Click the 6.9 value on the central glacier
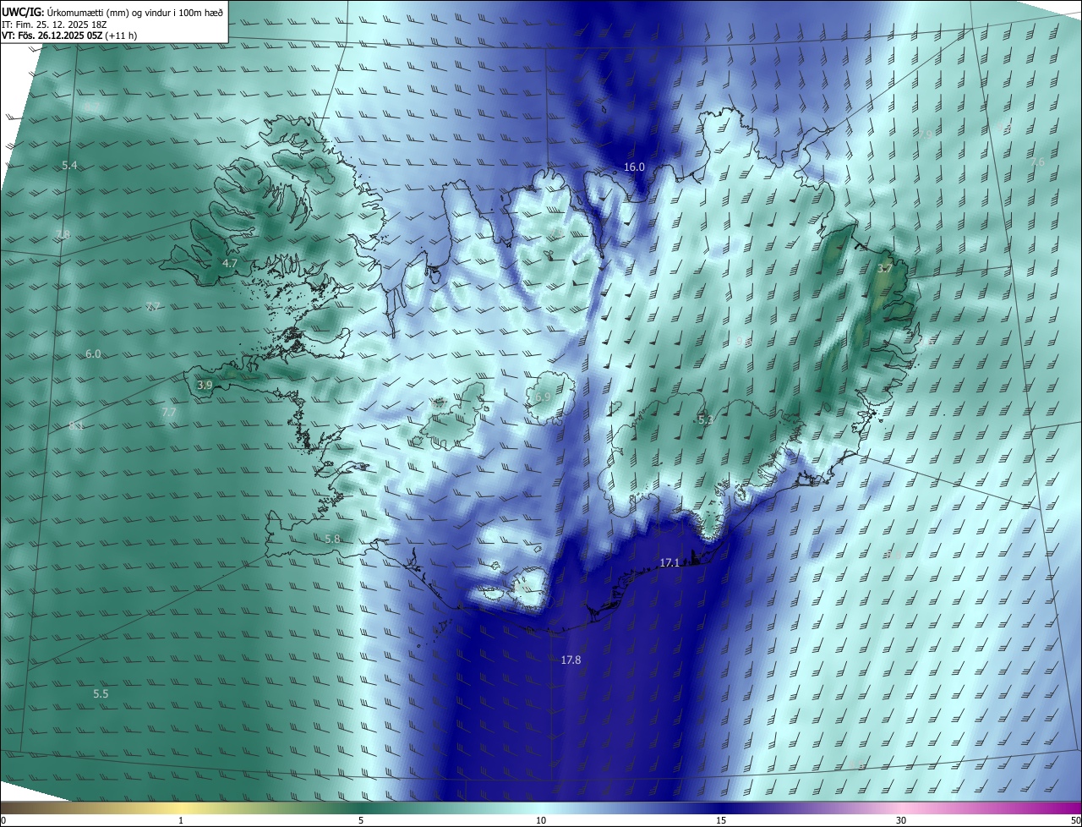Viewport: 1082px width, 827px height. click(543, 397)
